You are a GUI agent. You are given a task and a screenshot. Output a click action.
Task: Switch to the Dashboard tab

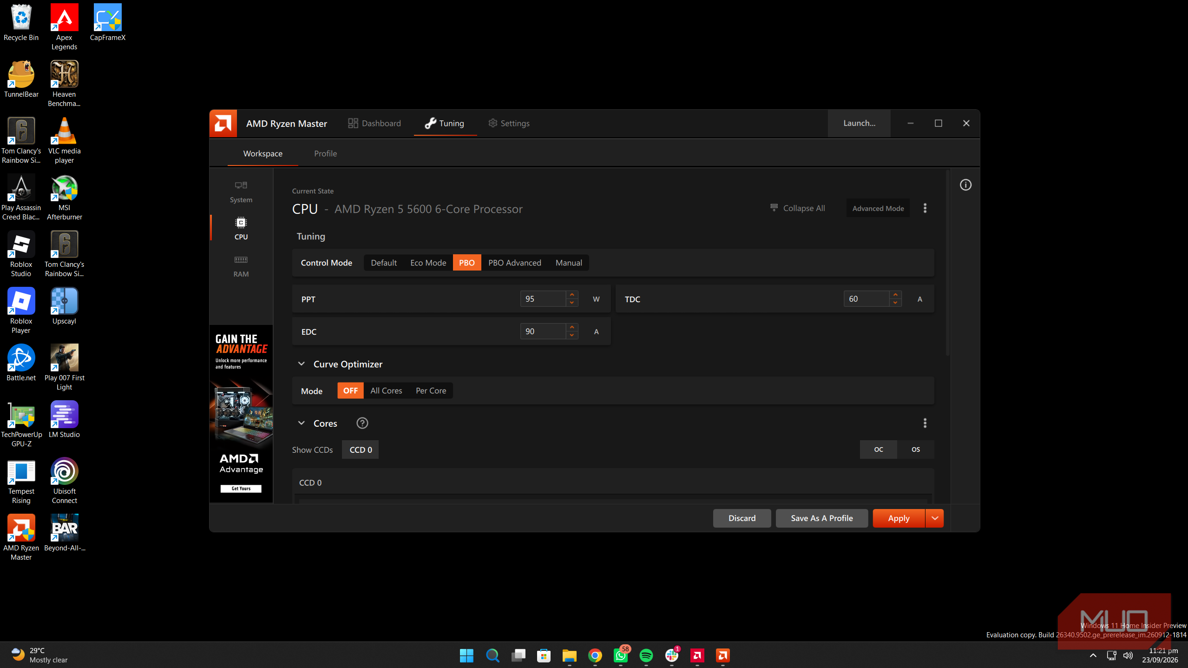(374, 123)
